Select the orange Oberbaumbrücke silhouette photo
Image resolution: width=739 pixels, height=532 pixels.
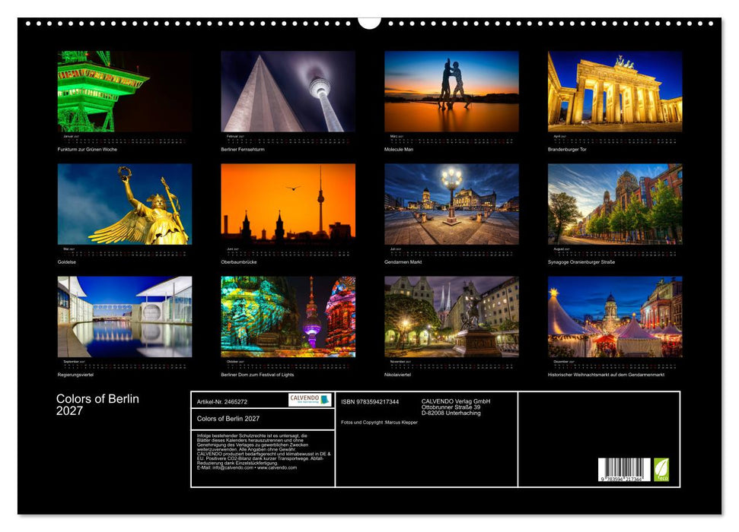coord(288,204)
